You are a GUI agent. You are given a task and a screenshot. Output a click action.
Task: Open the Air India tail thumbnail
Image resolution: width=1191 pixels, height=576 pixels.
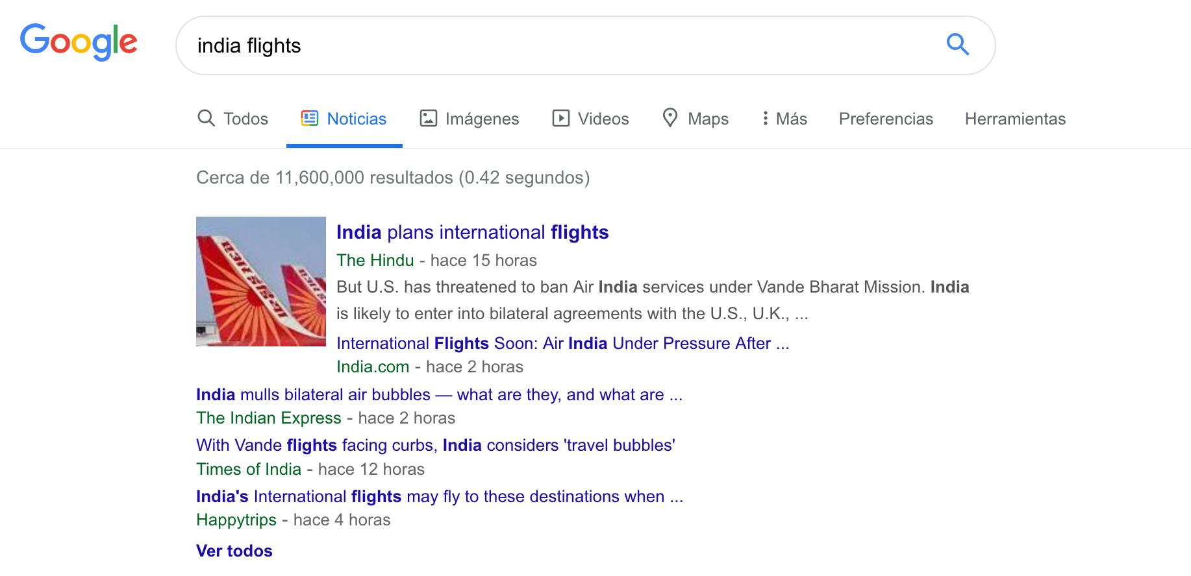pos(261,282)
